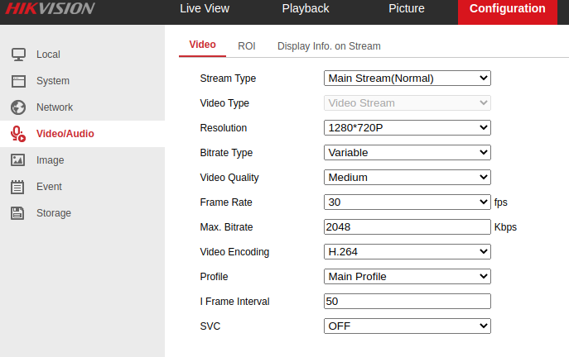Open the System settings section
This screenshot has height=357, width=569.
[82, 81]
